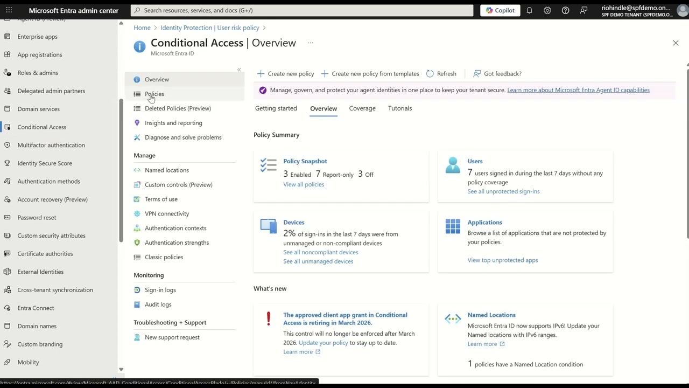Open the Copilot button

tap(500, 10)
